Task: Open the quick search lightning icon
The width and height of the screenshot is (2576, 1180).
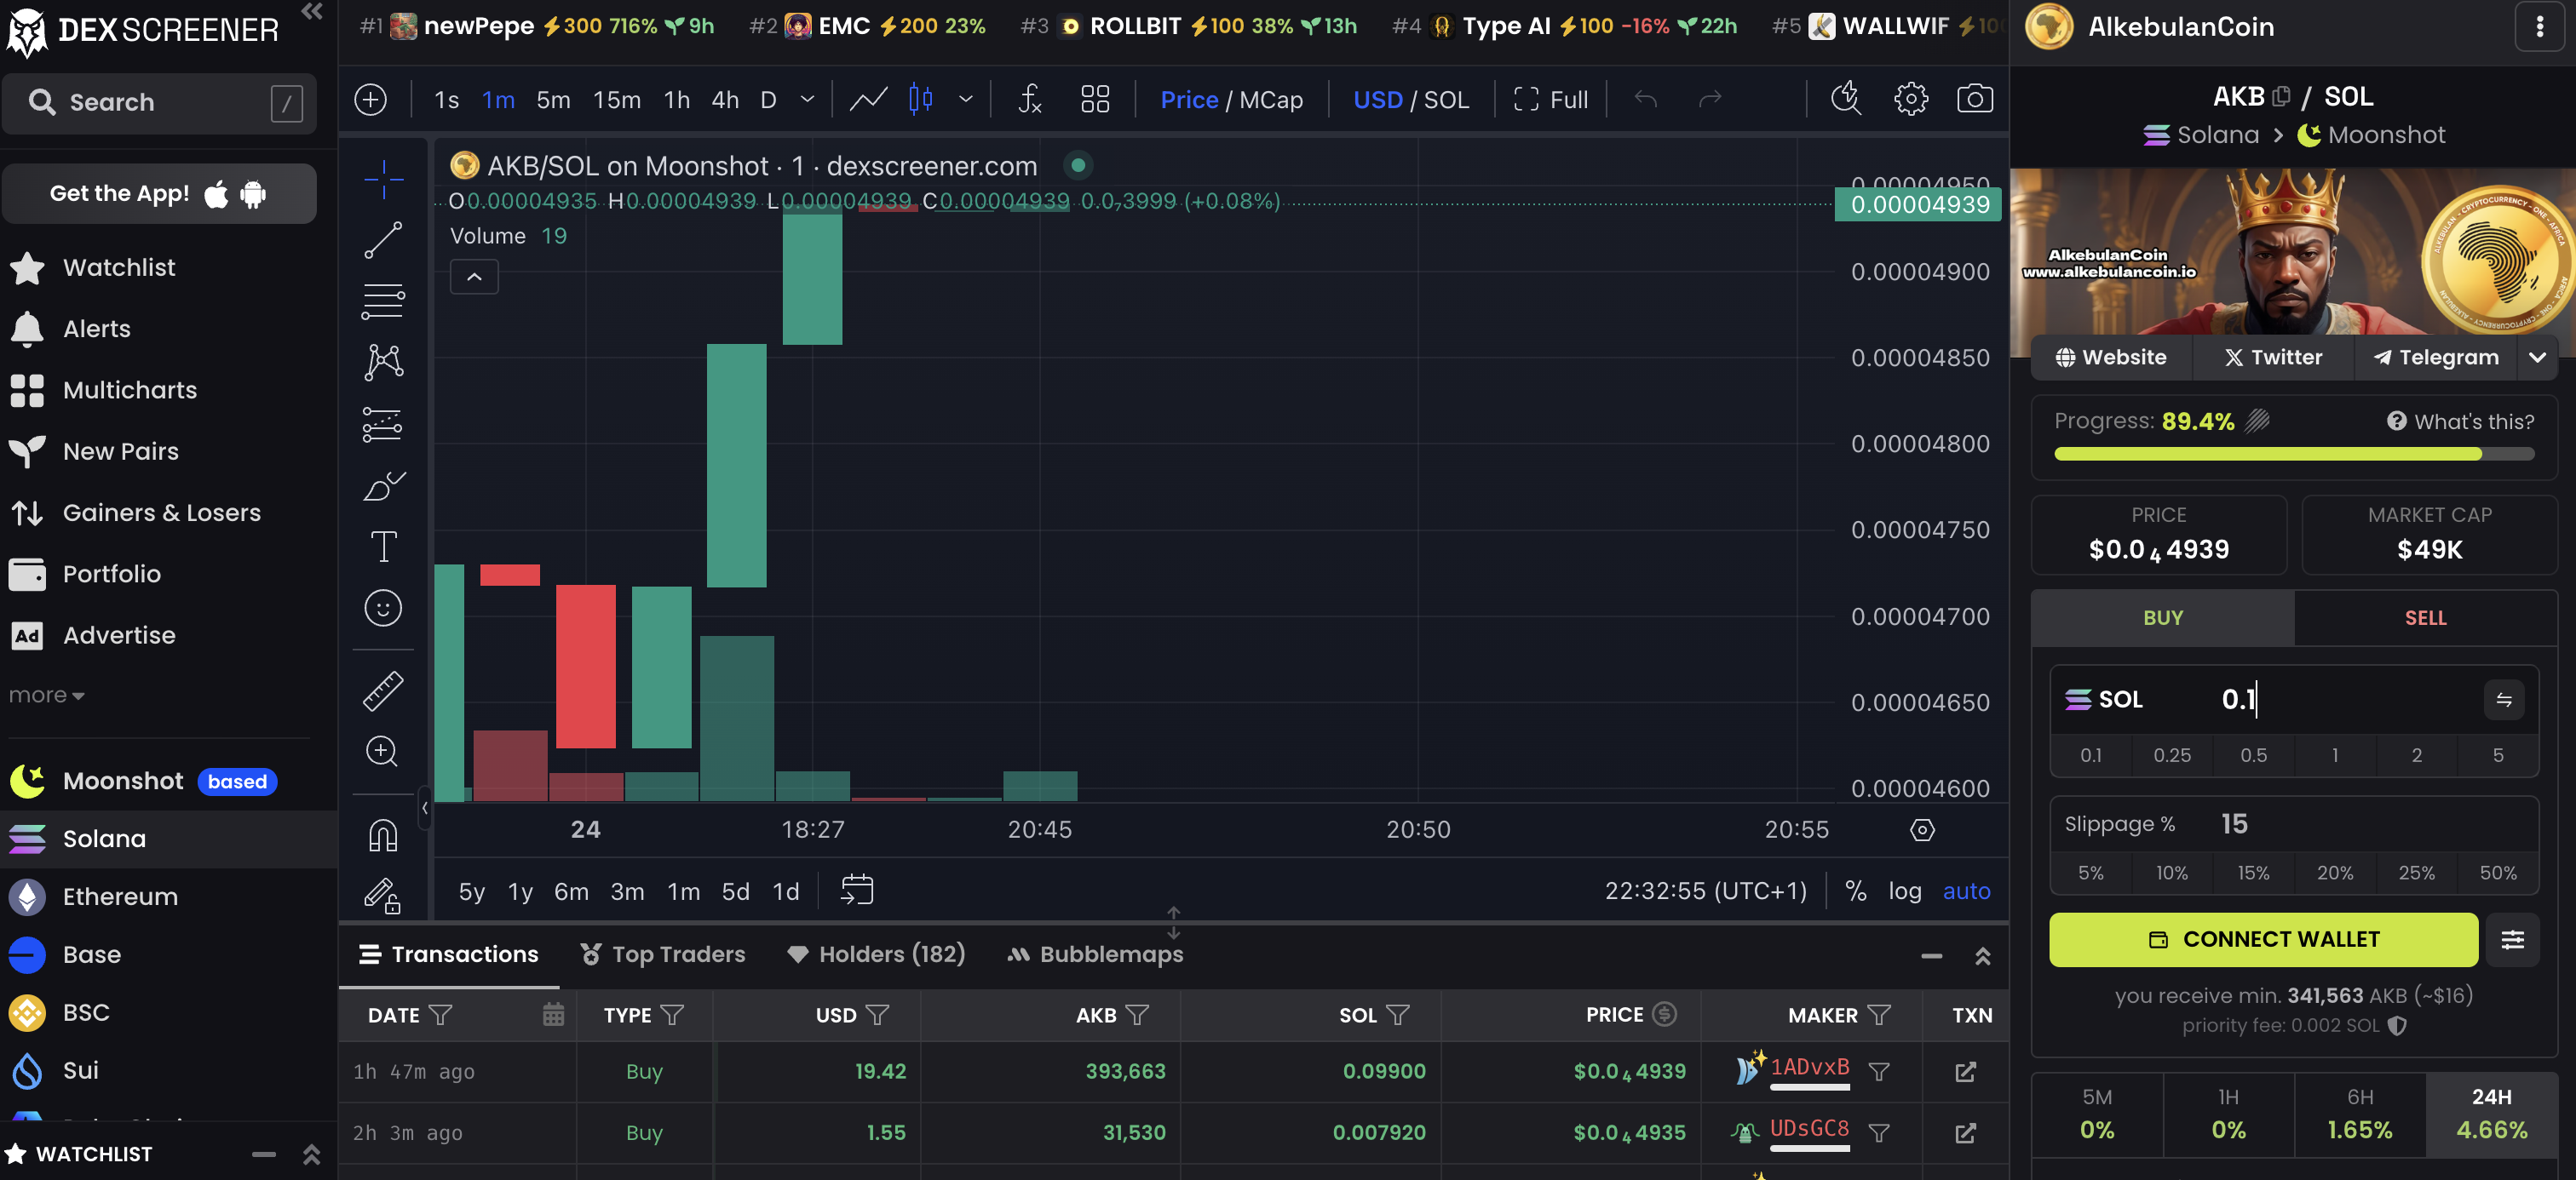Action: [x=1846, y=99]
